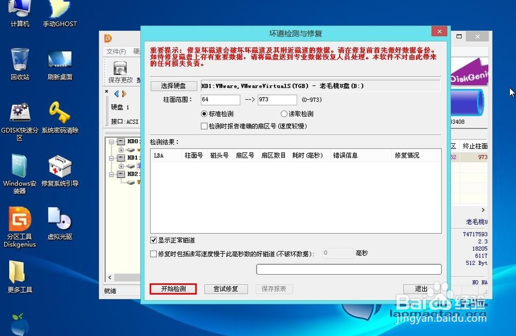Select the HD2 disk icon in the tree

(x=121, y=174)
